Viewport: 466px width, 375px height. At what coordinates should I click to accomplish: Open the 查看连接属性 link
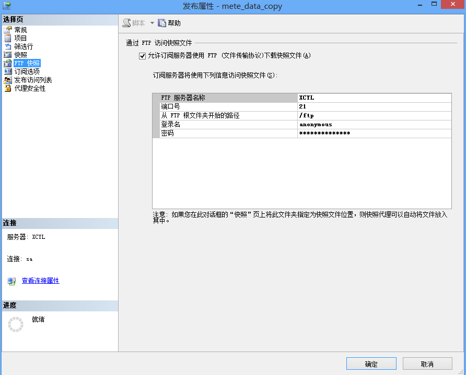click(40, 281)
